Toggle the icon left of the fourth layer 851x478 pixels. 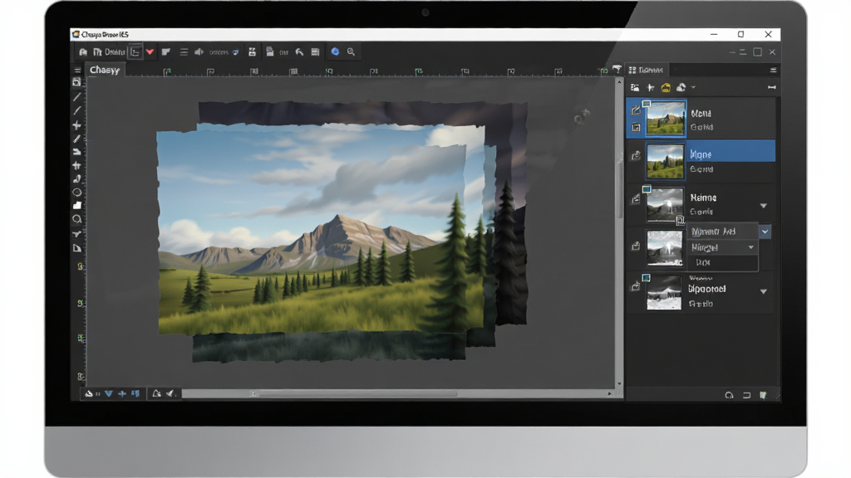tap(636, 246)
